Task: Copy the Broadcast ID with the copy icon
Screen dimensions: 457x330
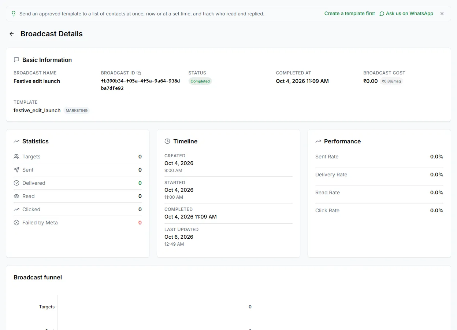Action: click(139, 73)
